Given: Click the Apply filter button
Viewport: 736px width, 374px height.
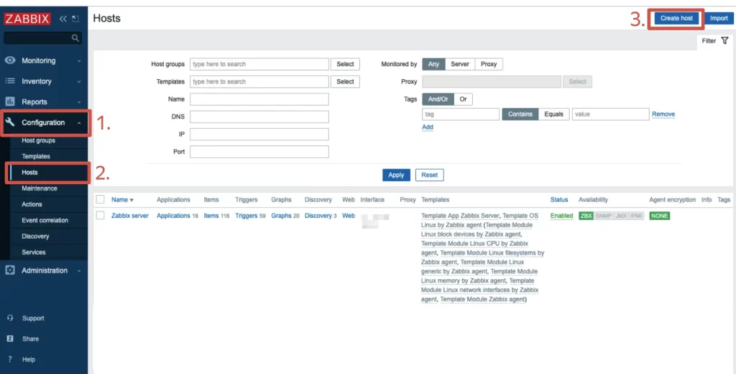Looking at the screenshot, I should click(x=396, y=175).
